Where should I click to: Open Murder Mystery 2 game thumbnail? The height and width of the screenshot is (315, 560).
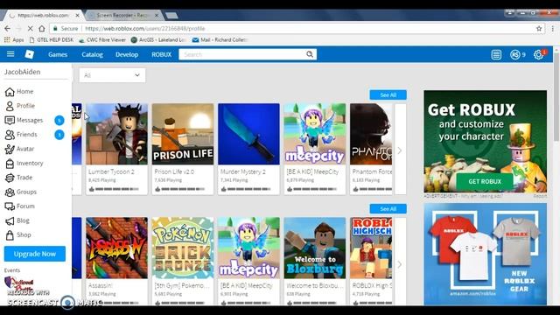[248, 134]
